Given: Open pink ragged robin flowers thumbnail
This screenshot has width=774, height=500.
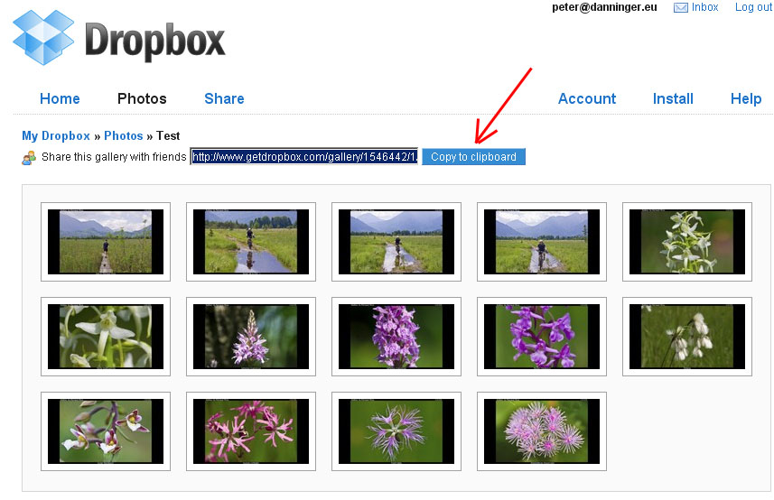Looking at the screenshot, I should [x=251, y=431].
